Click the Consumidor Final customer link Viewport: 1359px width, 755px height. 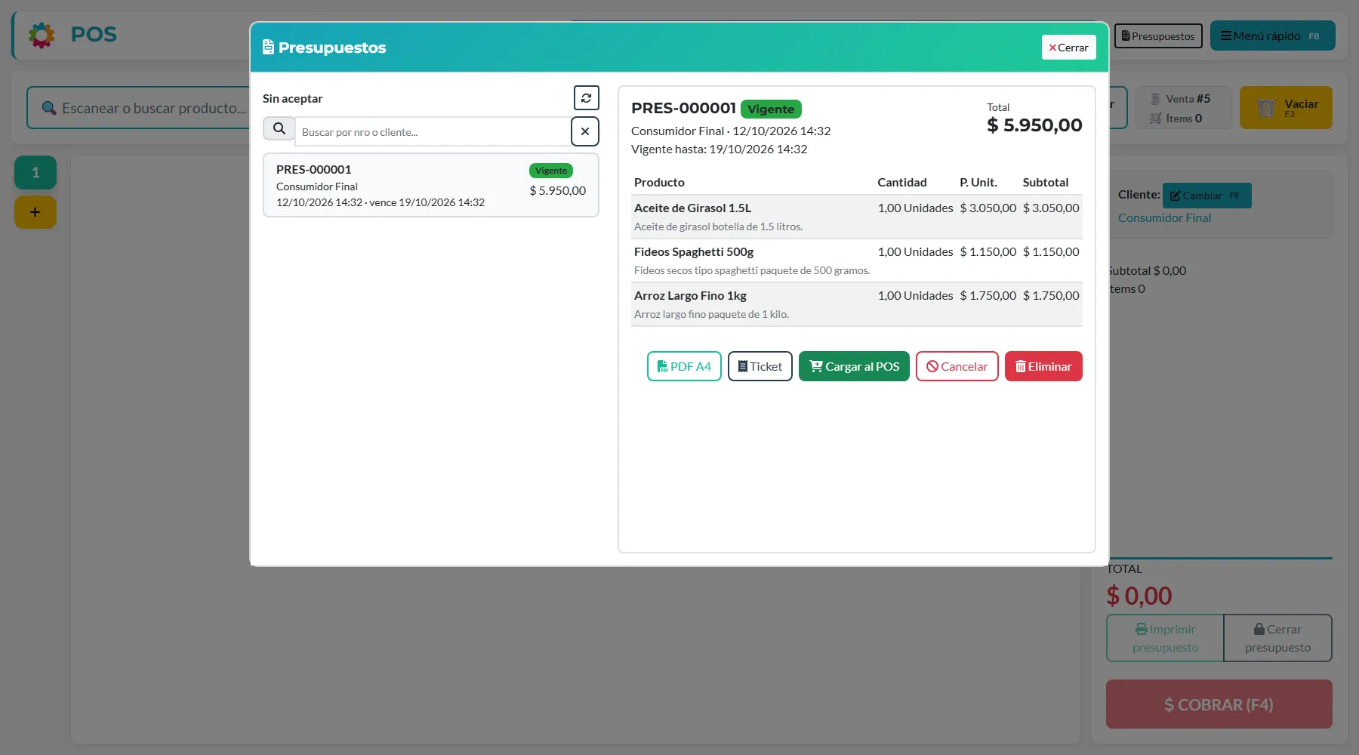pos(1164,218)
